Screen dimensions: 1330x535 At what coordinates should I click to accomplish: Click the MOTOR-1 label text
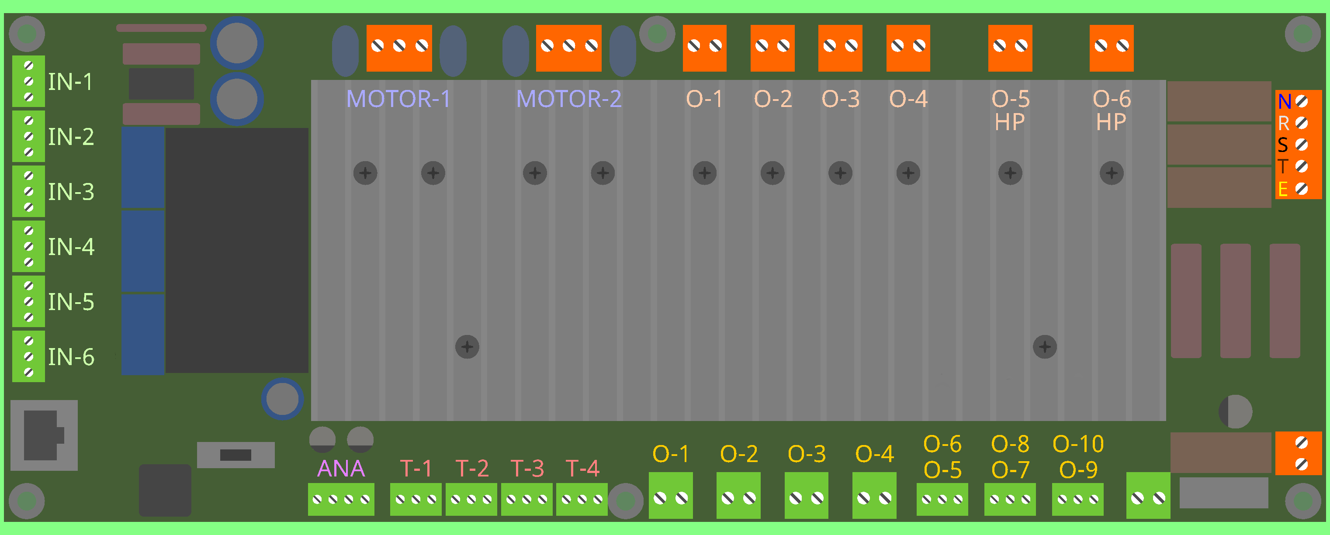(x=398, y=99)
